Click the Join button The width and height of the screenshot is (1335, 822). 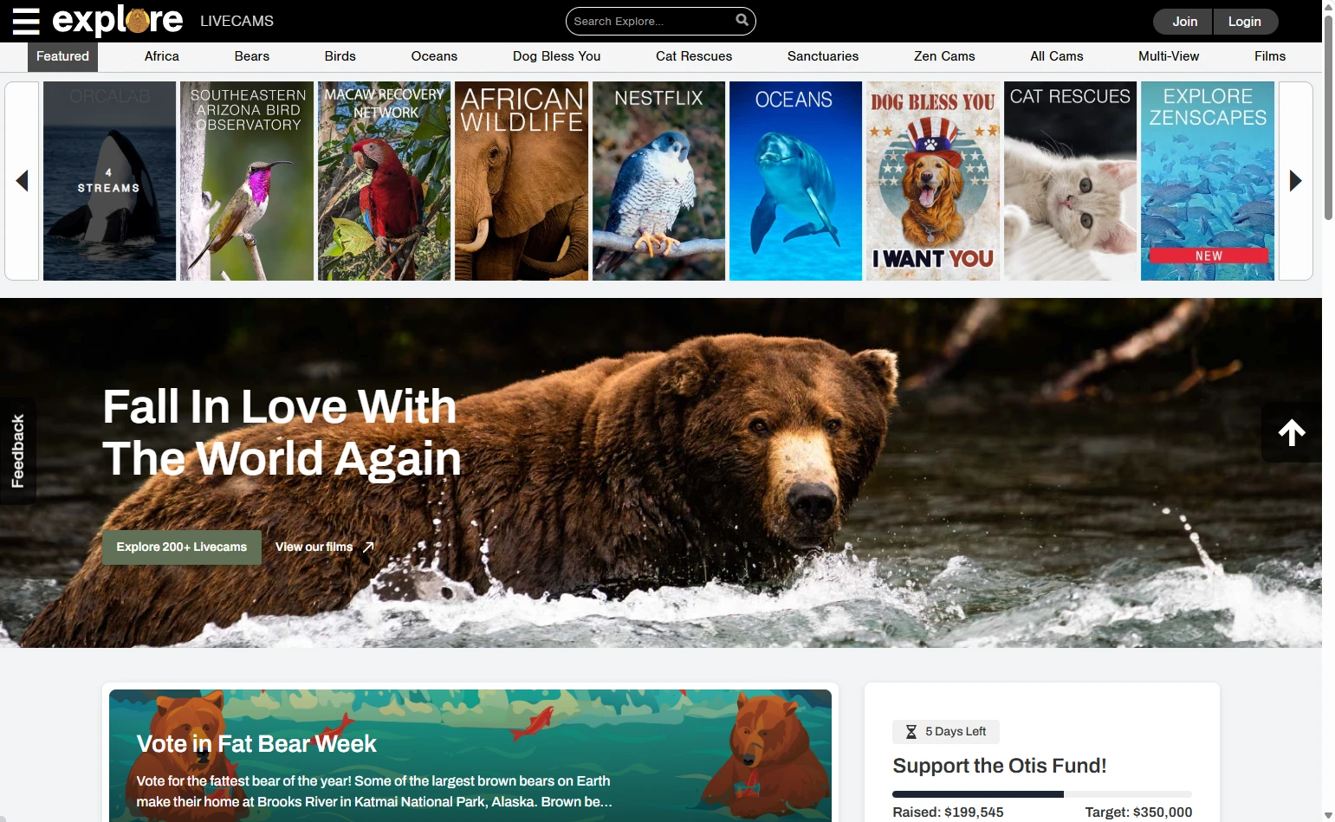1183,22
